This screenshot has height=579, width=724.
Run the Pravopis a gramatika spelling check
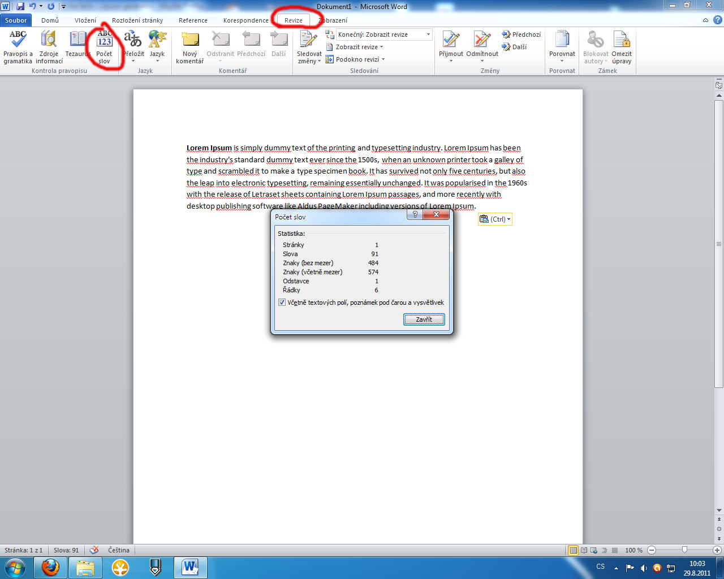18,47
